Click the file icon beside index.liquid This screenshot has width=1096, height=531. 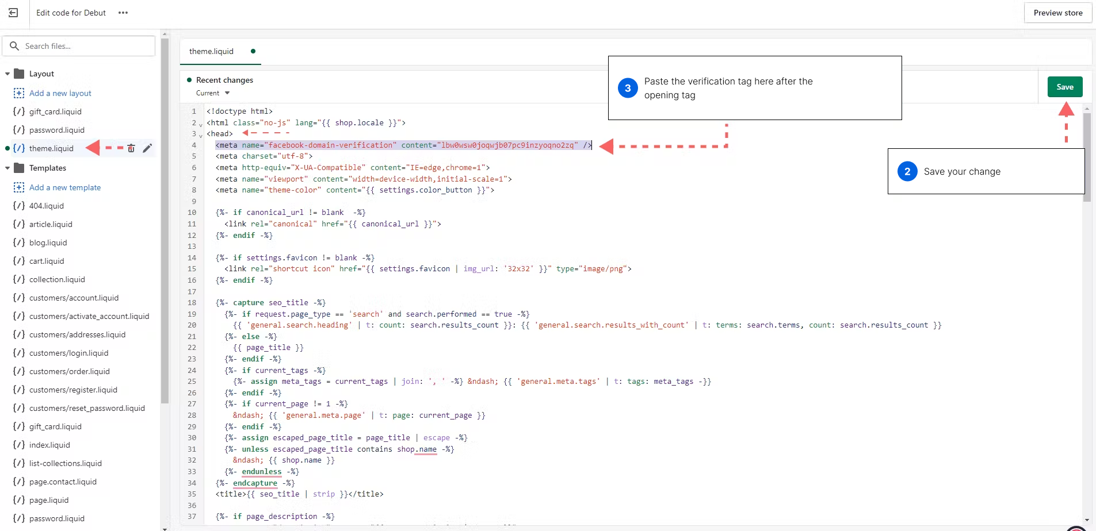(x=19, y=445)
